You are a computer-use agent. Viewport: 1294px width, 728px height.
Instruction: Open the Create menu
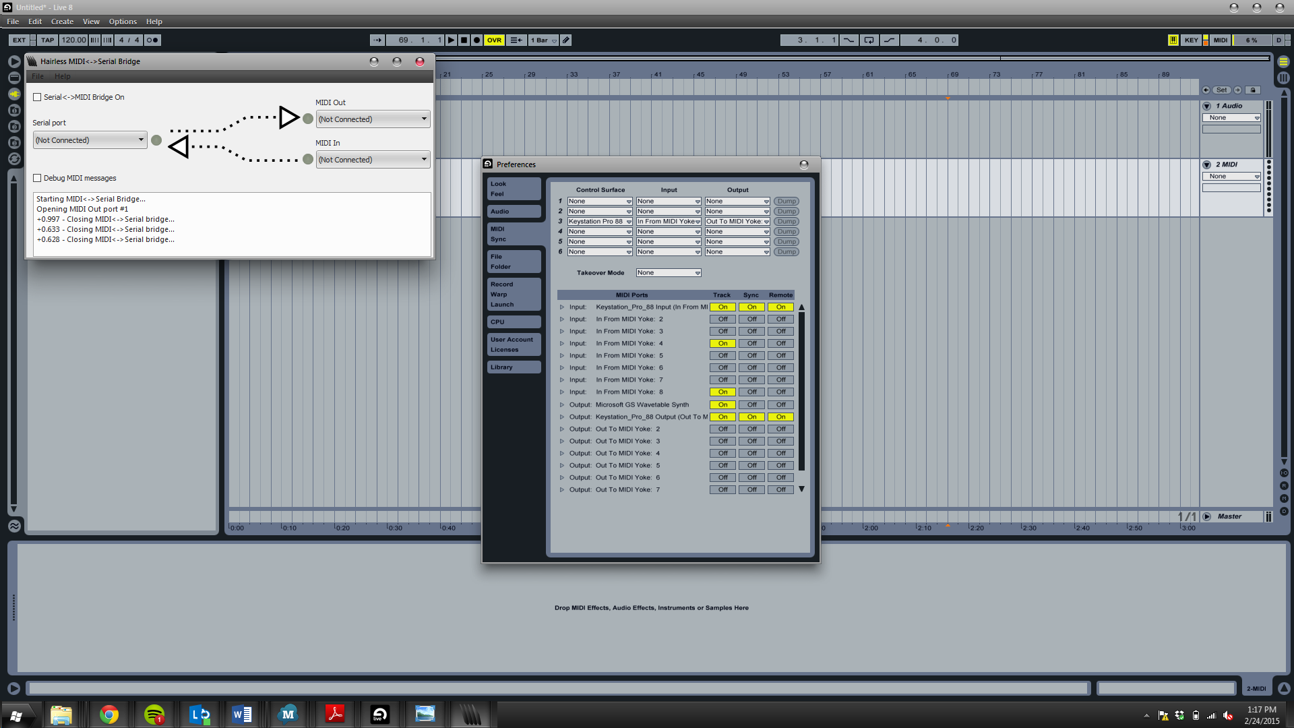coord(62,22)
